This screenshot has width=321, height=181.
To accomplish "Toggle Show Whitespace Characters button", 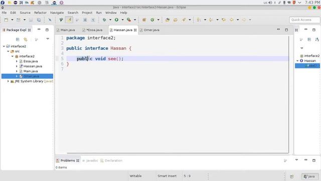I will (x=93, y=20).
